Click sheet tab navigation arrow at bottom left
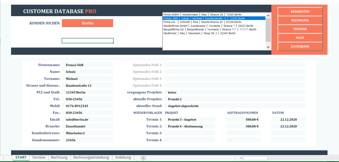The width and height of the screenshot is (339, 162). [x=3, y=158]
